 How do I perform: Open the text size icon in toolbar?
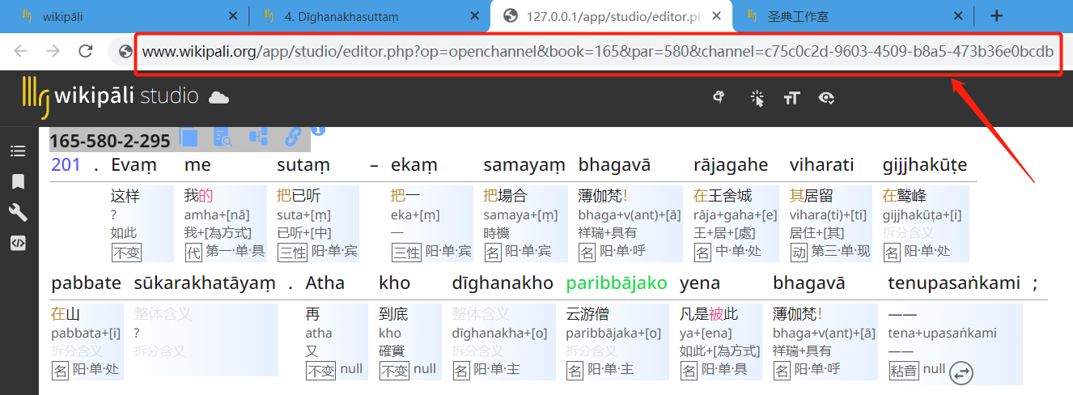coord(791,98)
